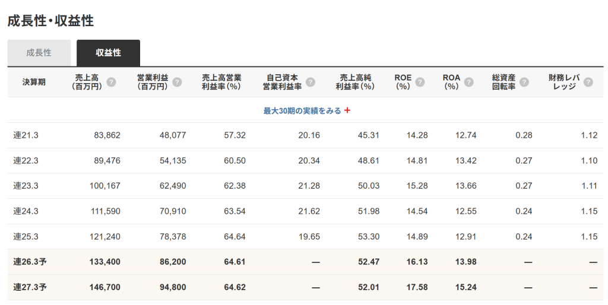Image resolution: width=608 pixels, height=305 pixels.
Task: Click asset turnover value 0.28
Action: [524, 135]
